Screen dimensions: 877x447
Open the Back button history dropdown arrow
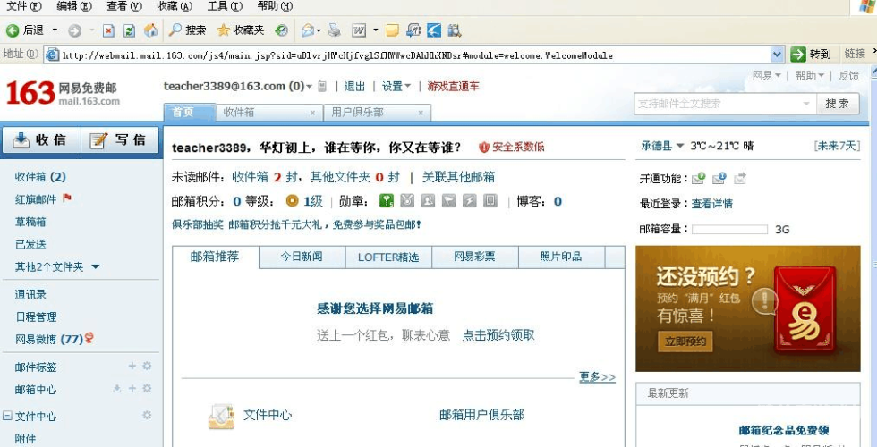(x=55, y=30)
